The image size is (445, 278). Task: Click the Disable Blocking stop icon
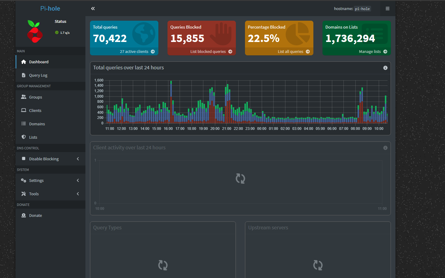pos(24,158)
